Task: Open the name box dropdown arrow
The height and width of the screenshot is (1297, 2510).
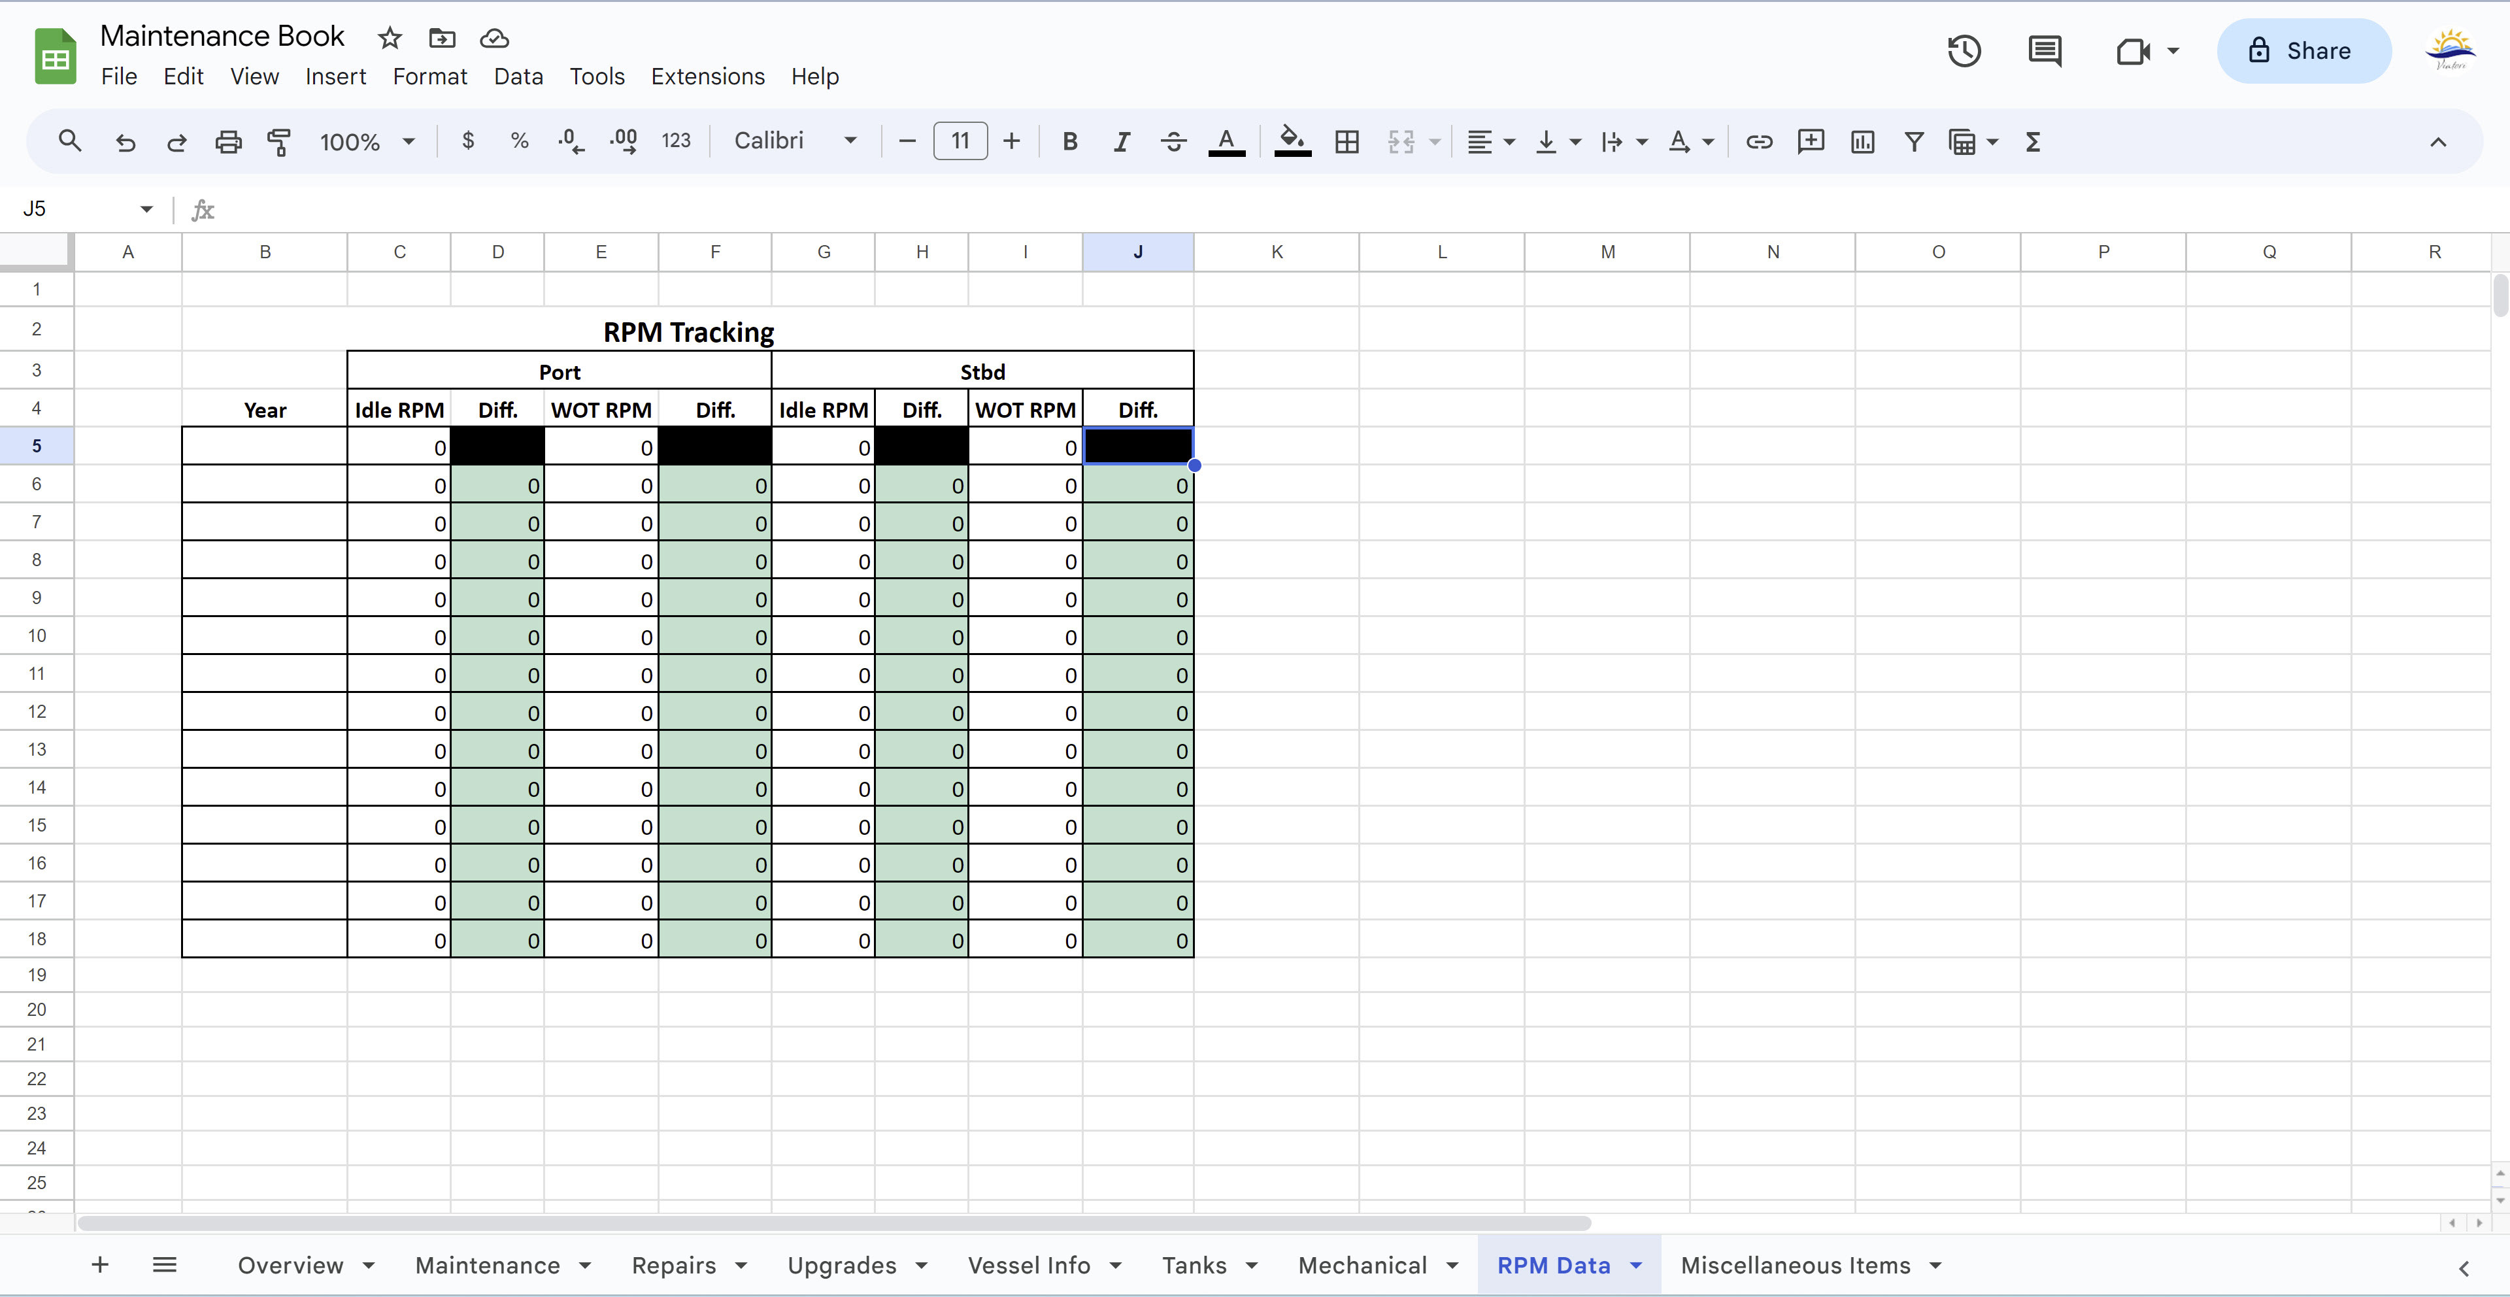Action: (146, 209)
